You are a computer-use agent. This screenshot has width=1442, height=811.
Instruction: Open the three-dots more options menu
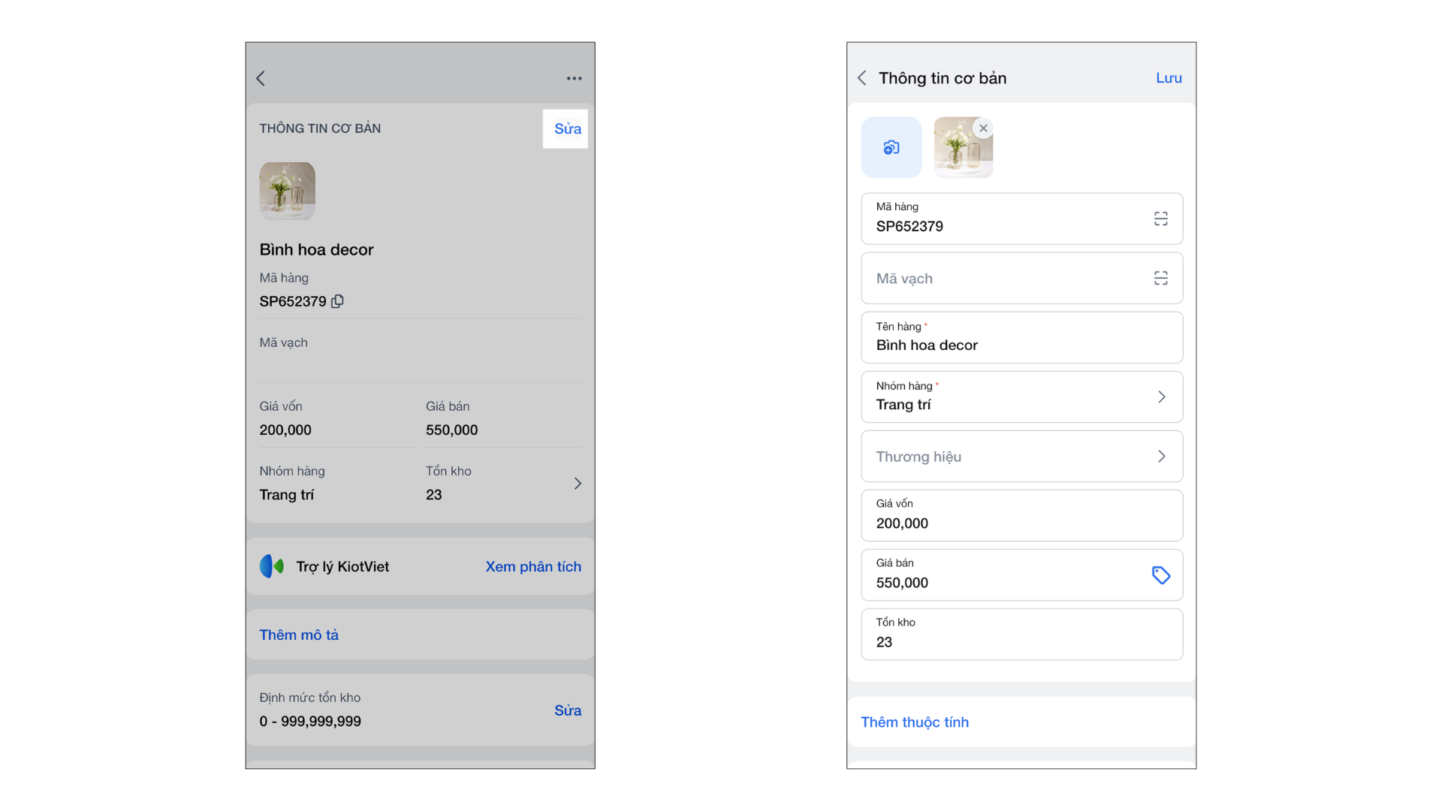click(x=574, y=78)
